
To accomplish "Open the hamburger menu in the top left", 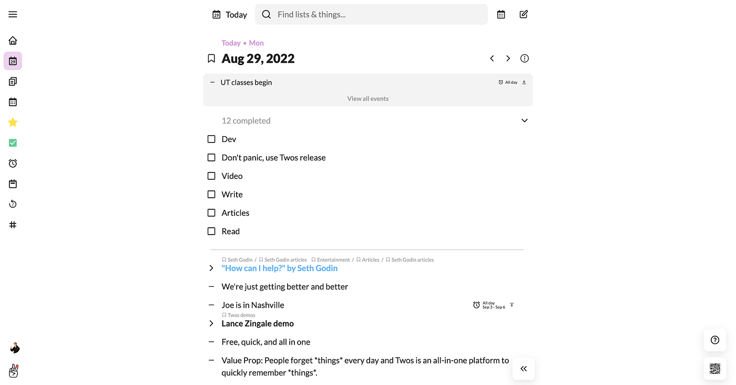I will pos(13,14).
